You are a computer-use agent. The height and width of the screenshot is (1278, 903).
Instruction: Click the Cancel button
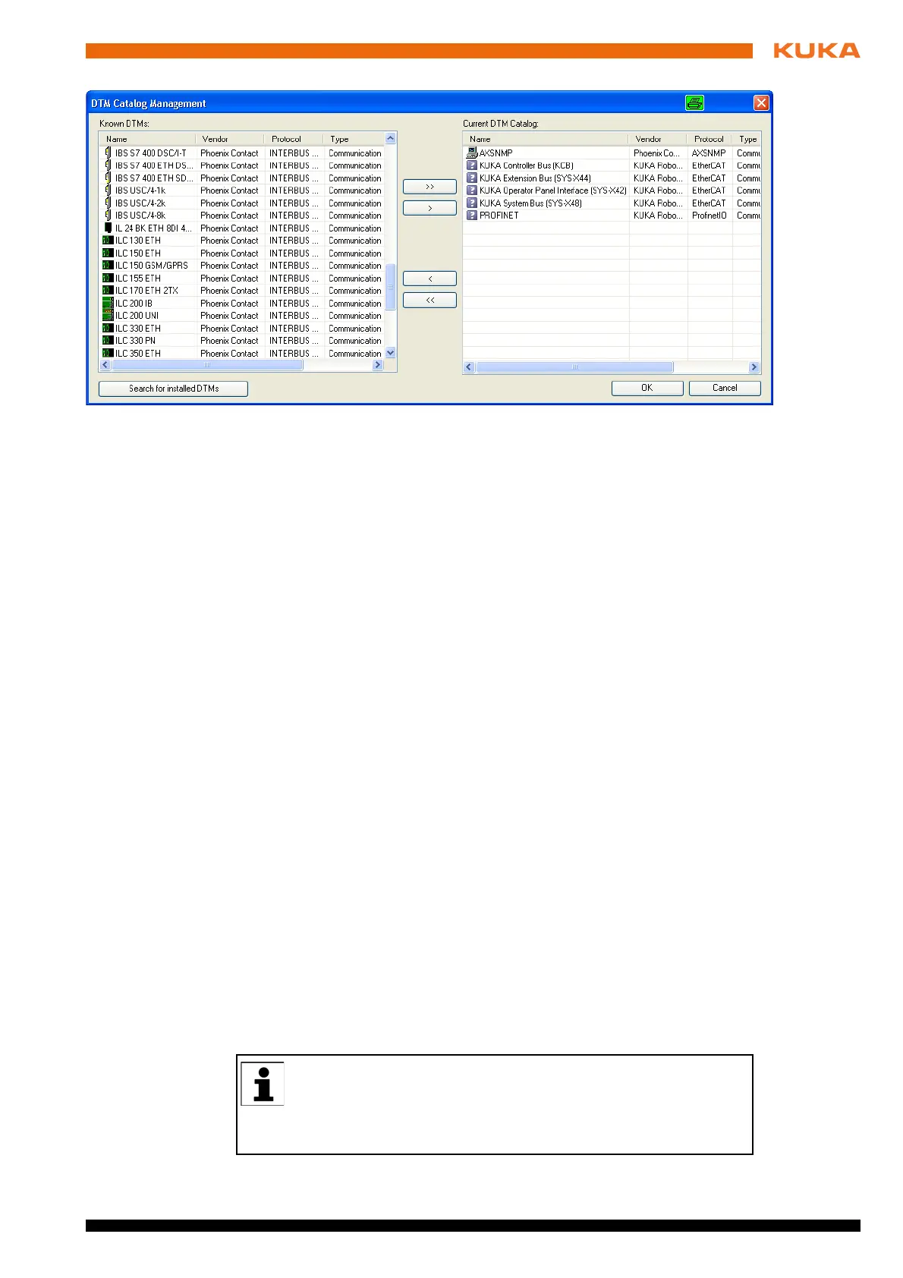tap(725, 388)
